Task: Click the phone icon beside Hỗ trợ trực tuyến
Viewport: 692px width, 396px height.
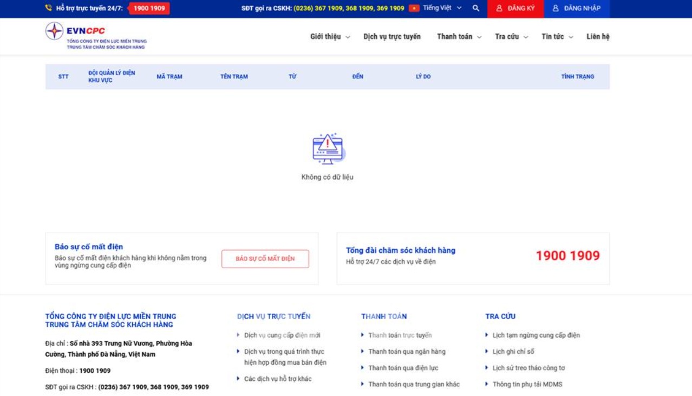Action: (49, 8)
